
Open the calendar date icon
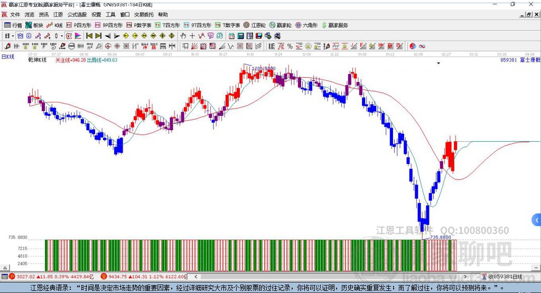[x=231, y=36]
